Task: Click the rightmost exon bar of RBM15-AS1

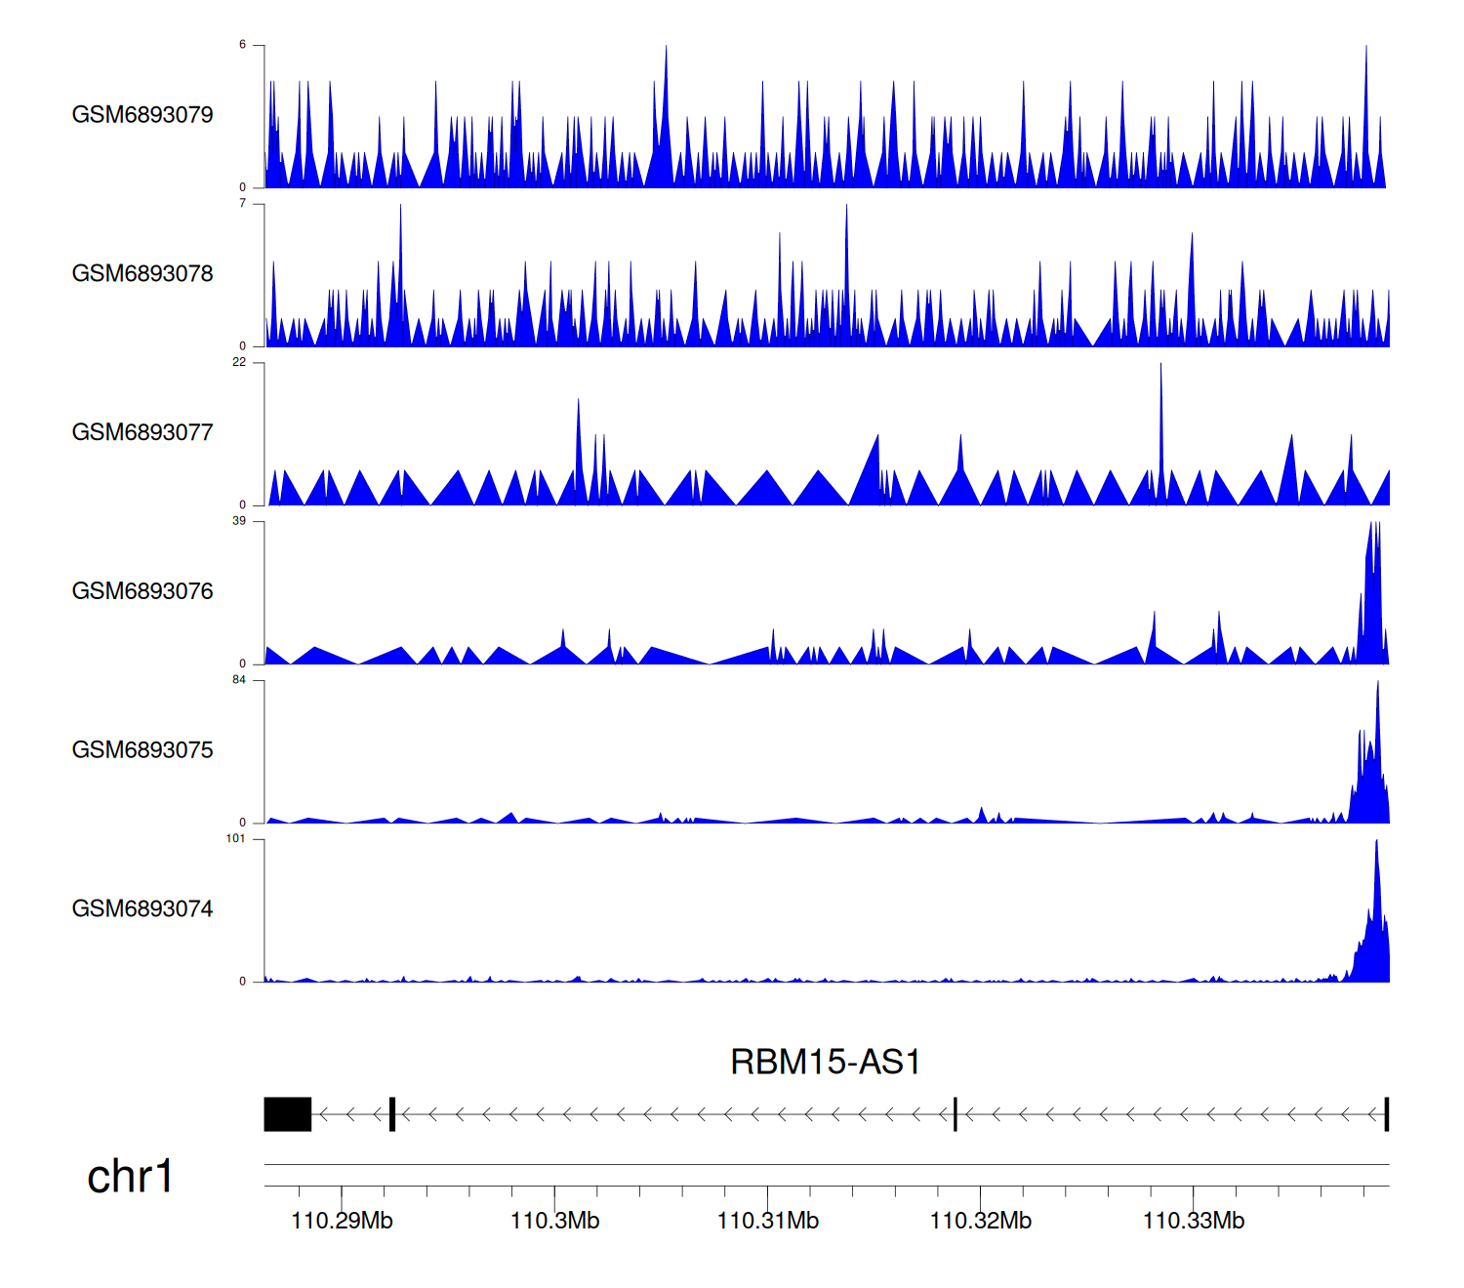Action: [1386, 1114]
